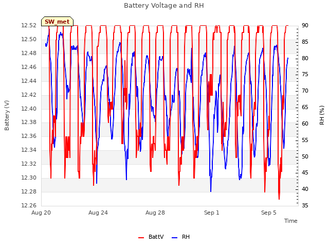Click the 12.46 battery axis value
329x247 pixels.
[x=29, y=67]
